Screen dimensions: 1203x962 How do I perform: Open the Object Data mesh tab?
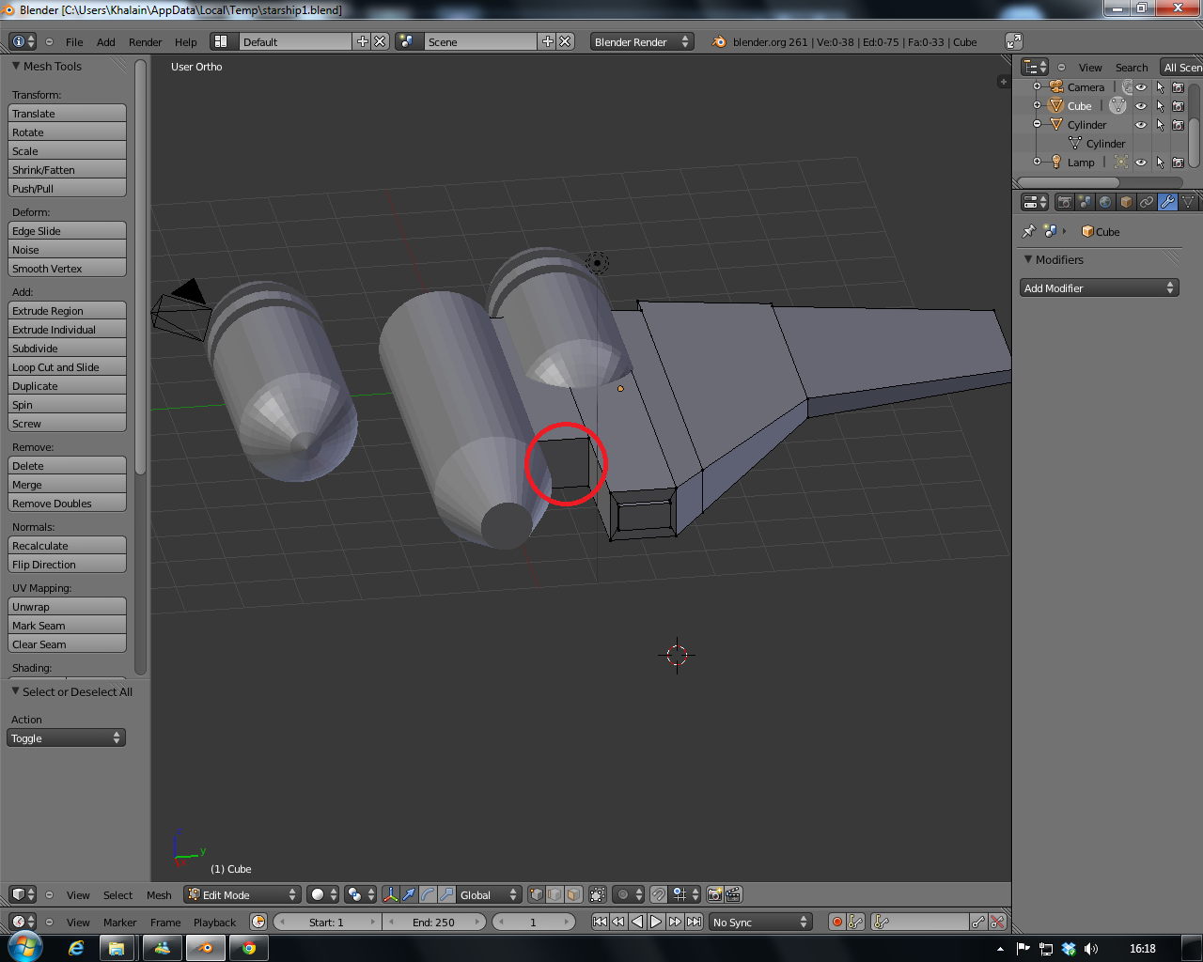1188,202
